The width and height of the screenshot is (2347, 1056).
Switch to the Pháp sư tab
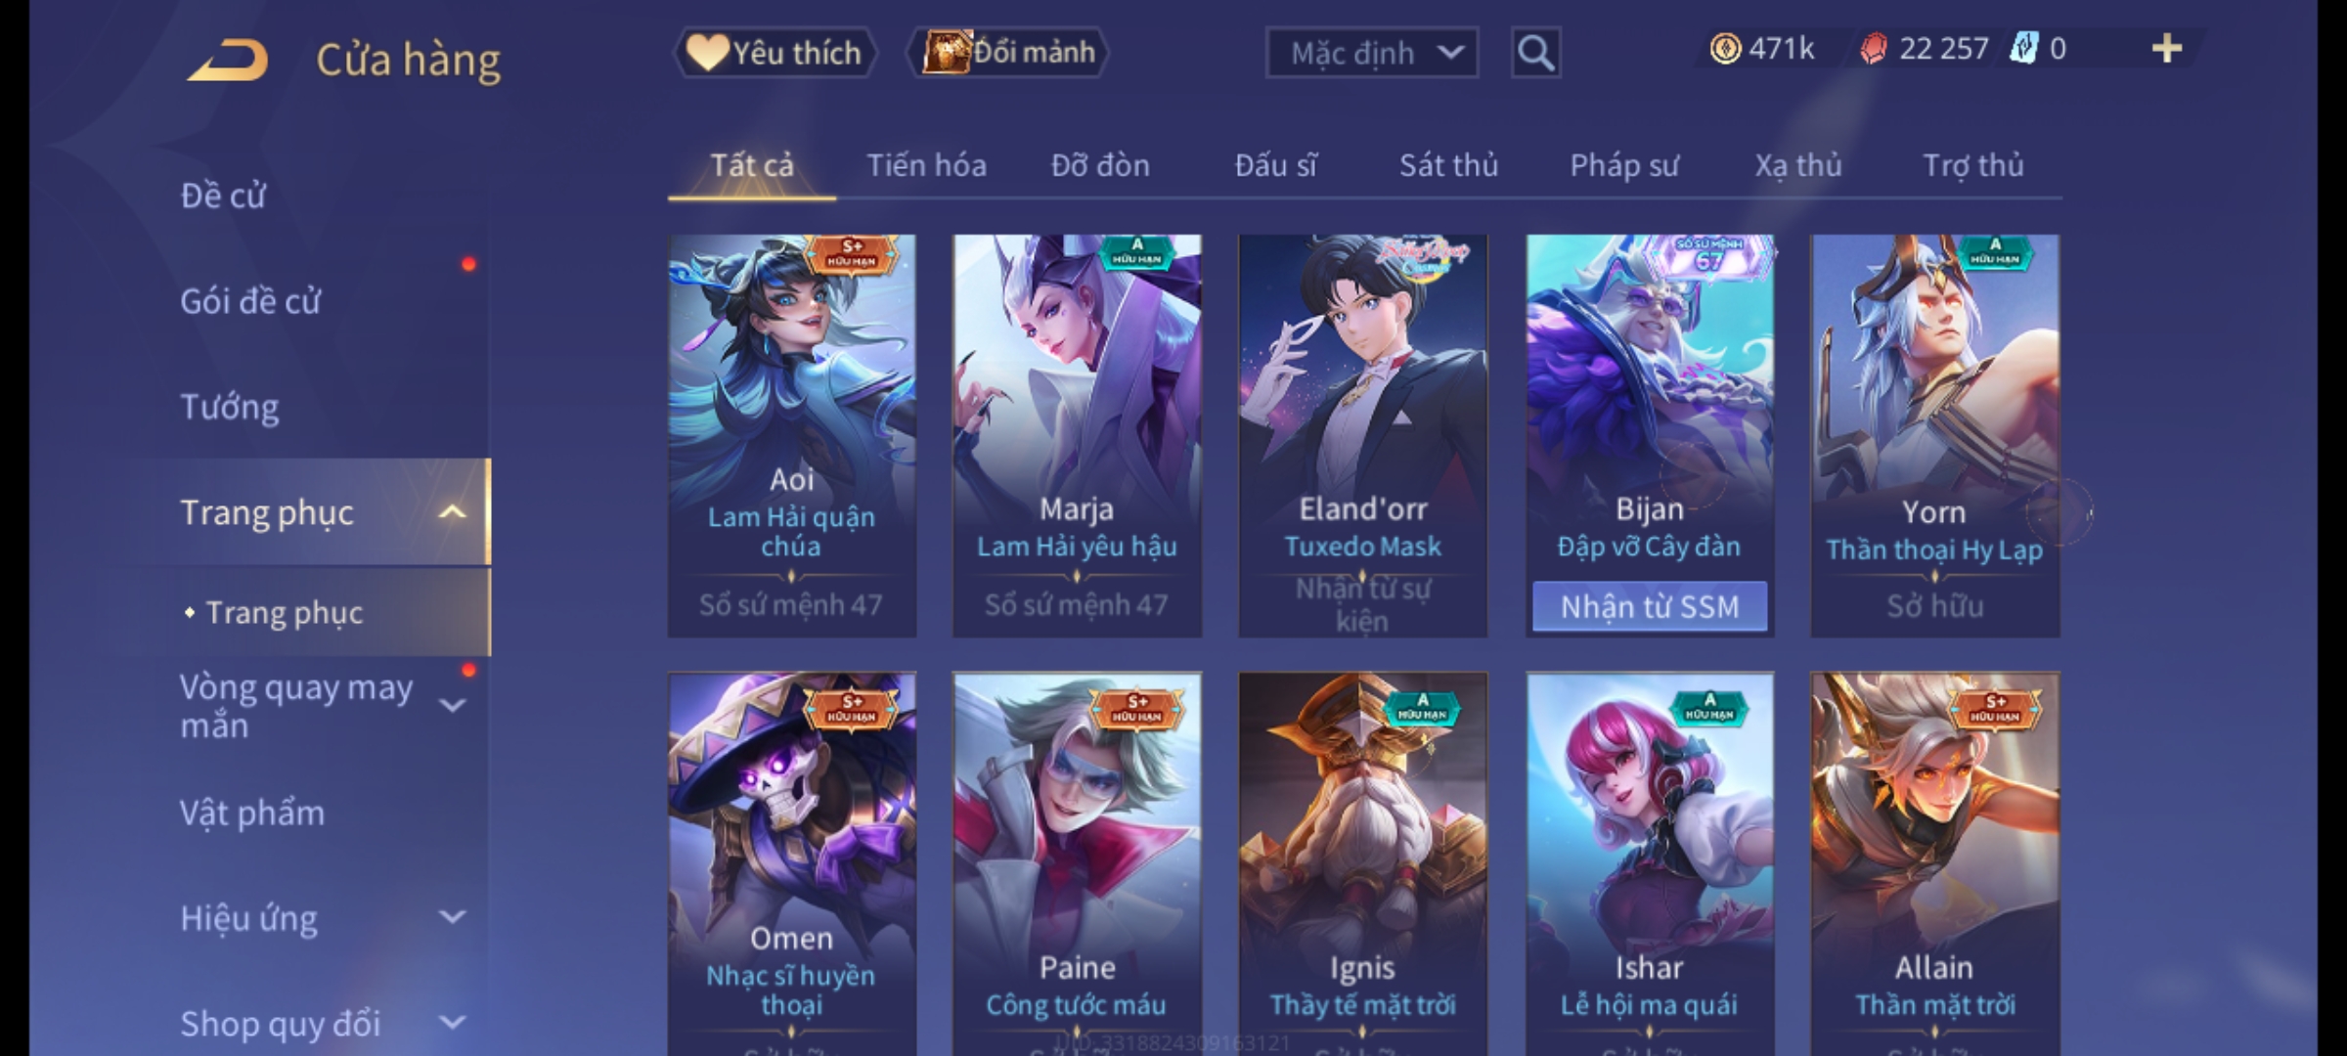coord(1624,165)
